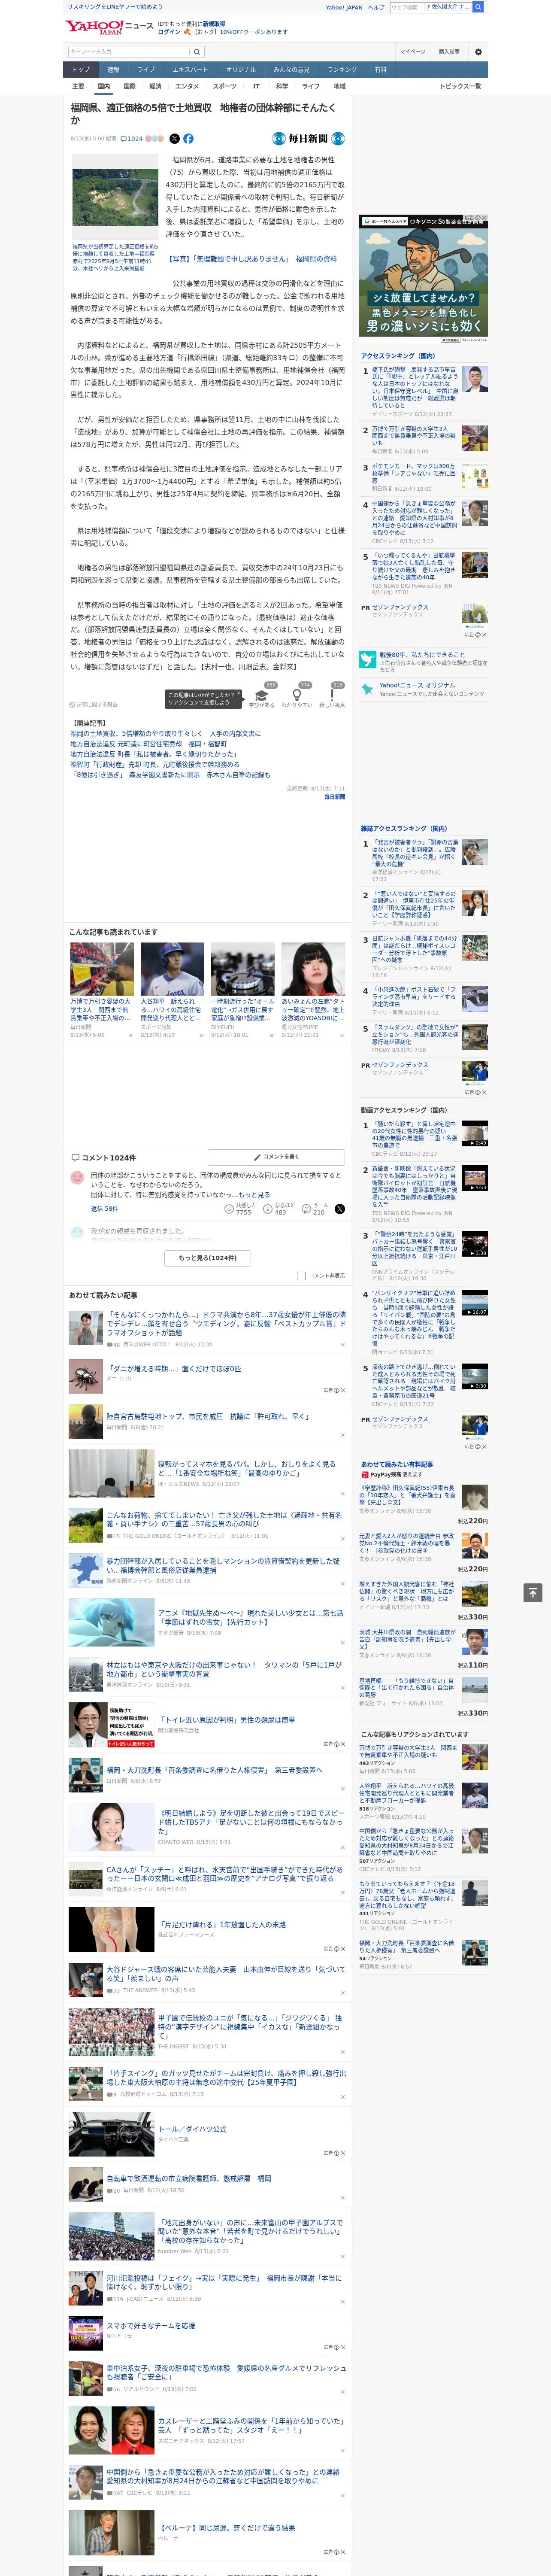Viewport: 551px width, 2576px height.
Task: Click the Mainichi Shimbun logo
Action: tap(308, 139)
